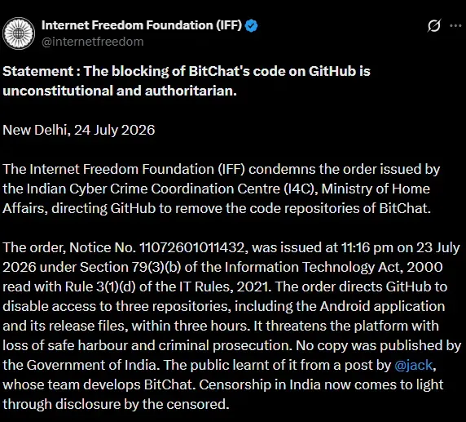The image size is (466, 422).
Task: Click the text 'Indian Cyber Crime Coordination Centre'
Action: 153,189
